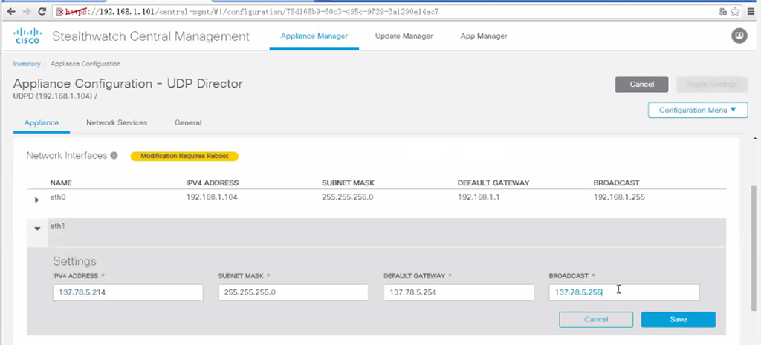Open the round user icon in header

point(739,36)
